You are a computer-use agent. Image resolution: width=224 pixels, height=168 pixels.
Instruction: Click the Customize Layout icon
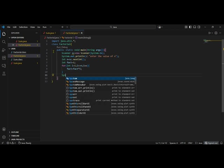tap(186, 27)
